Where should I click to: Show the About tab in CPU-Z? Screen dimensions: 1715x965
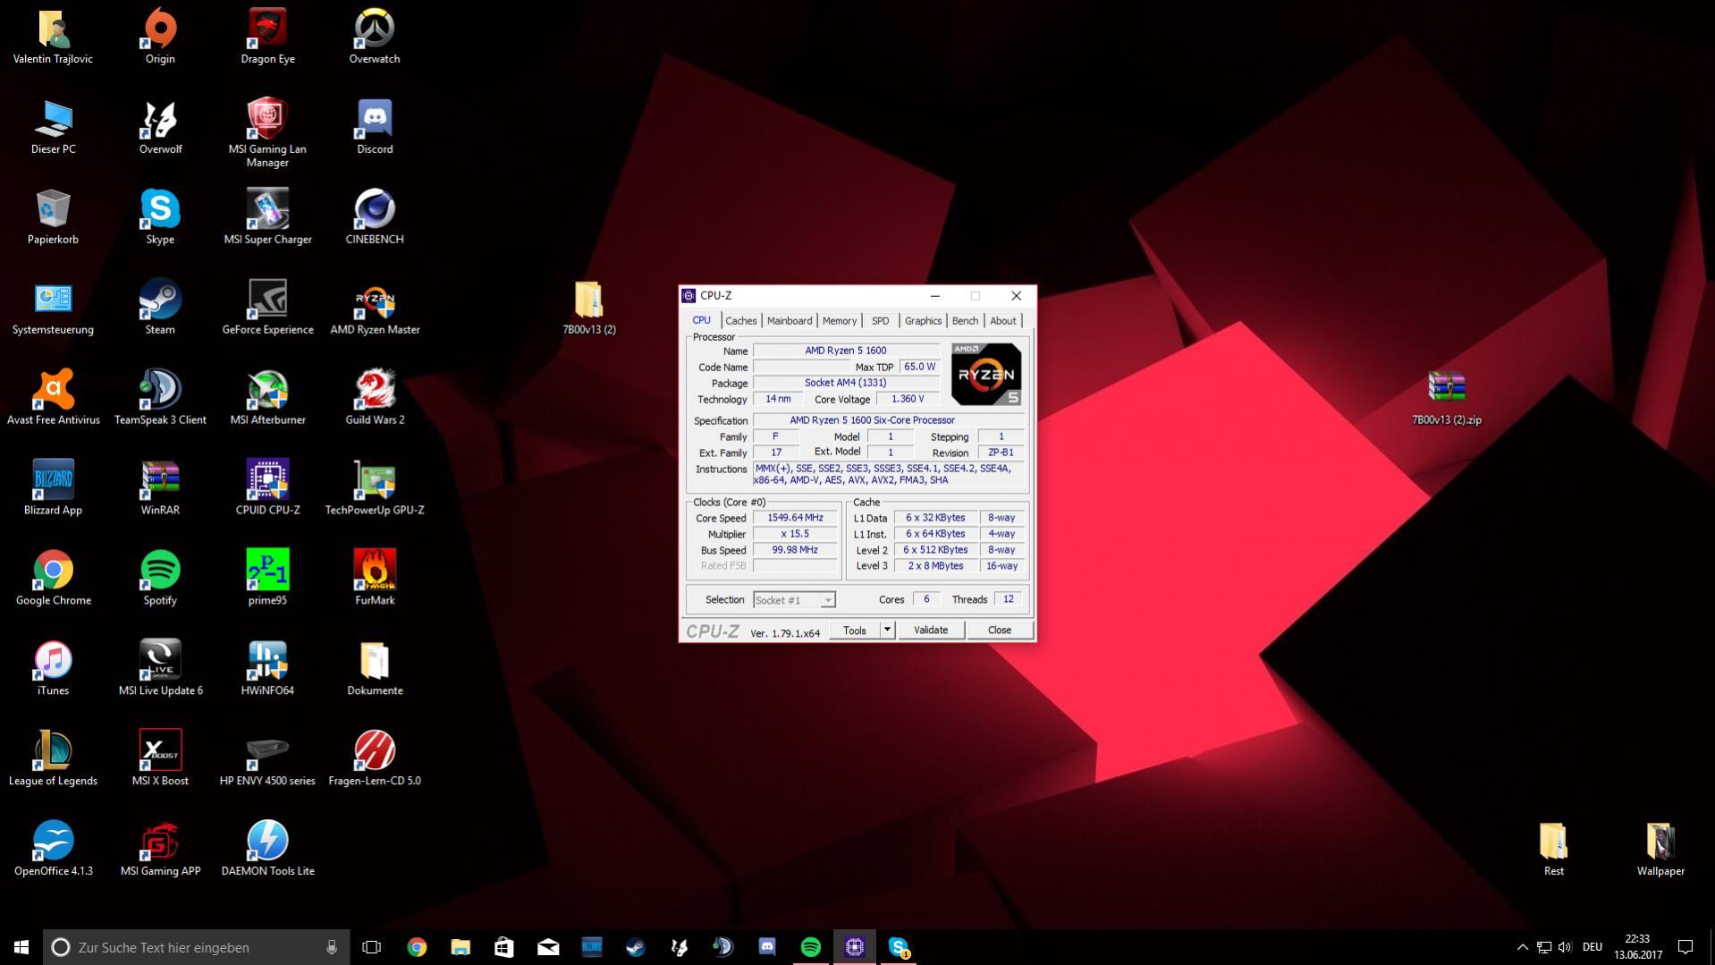point(1002,320)
